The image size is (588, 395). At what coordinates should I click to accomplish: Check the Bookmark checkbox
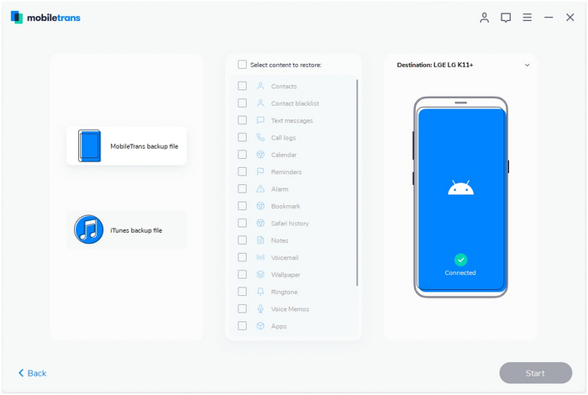pyautogui.click(x=242, y=206)
